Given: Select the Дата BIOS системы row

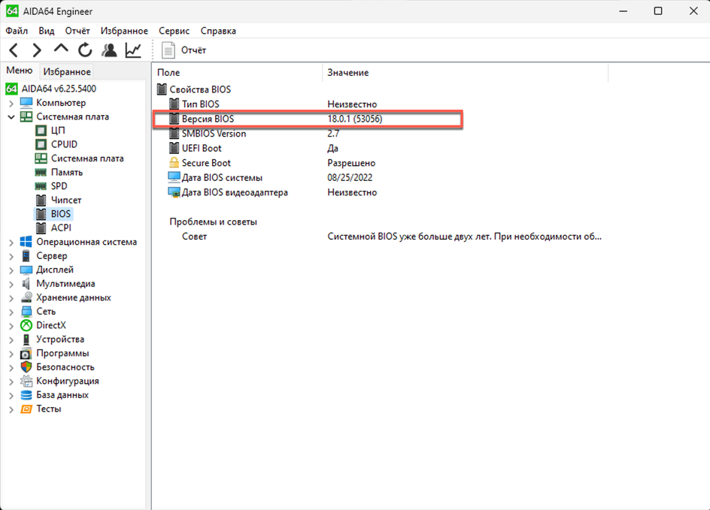Looking at the screenshot, I should 270,178.
